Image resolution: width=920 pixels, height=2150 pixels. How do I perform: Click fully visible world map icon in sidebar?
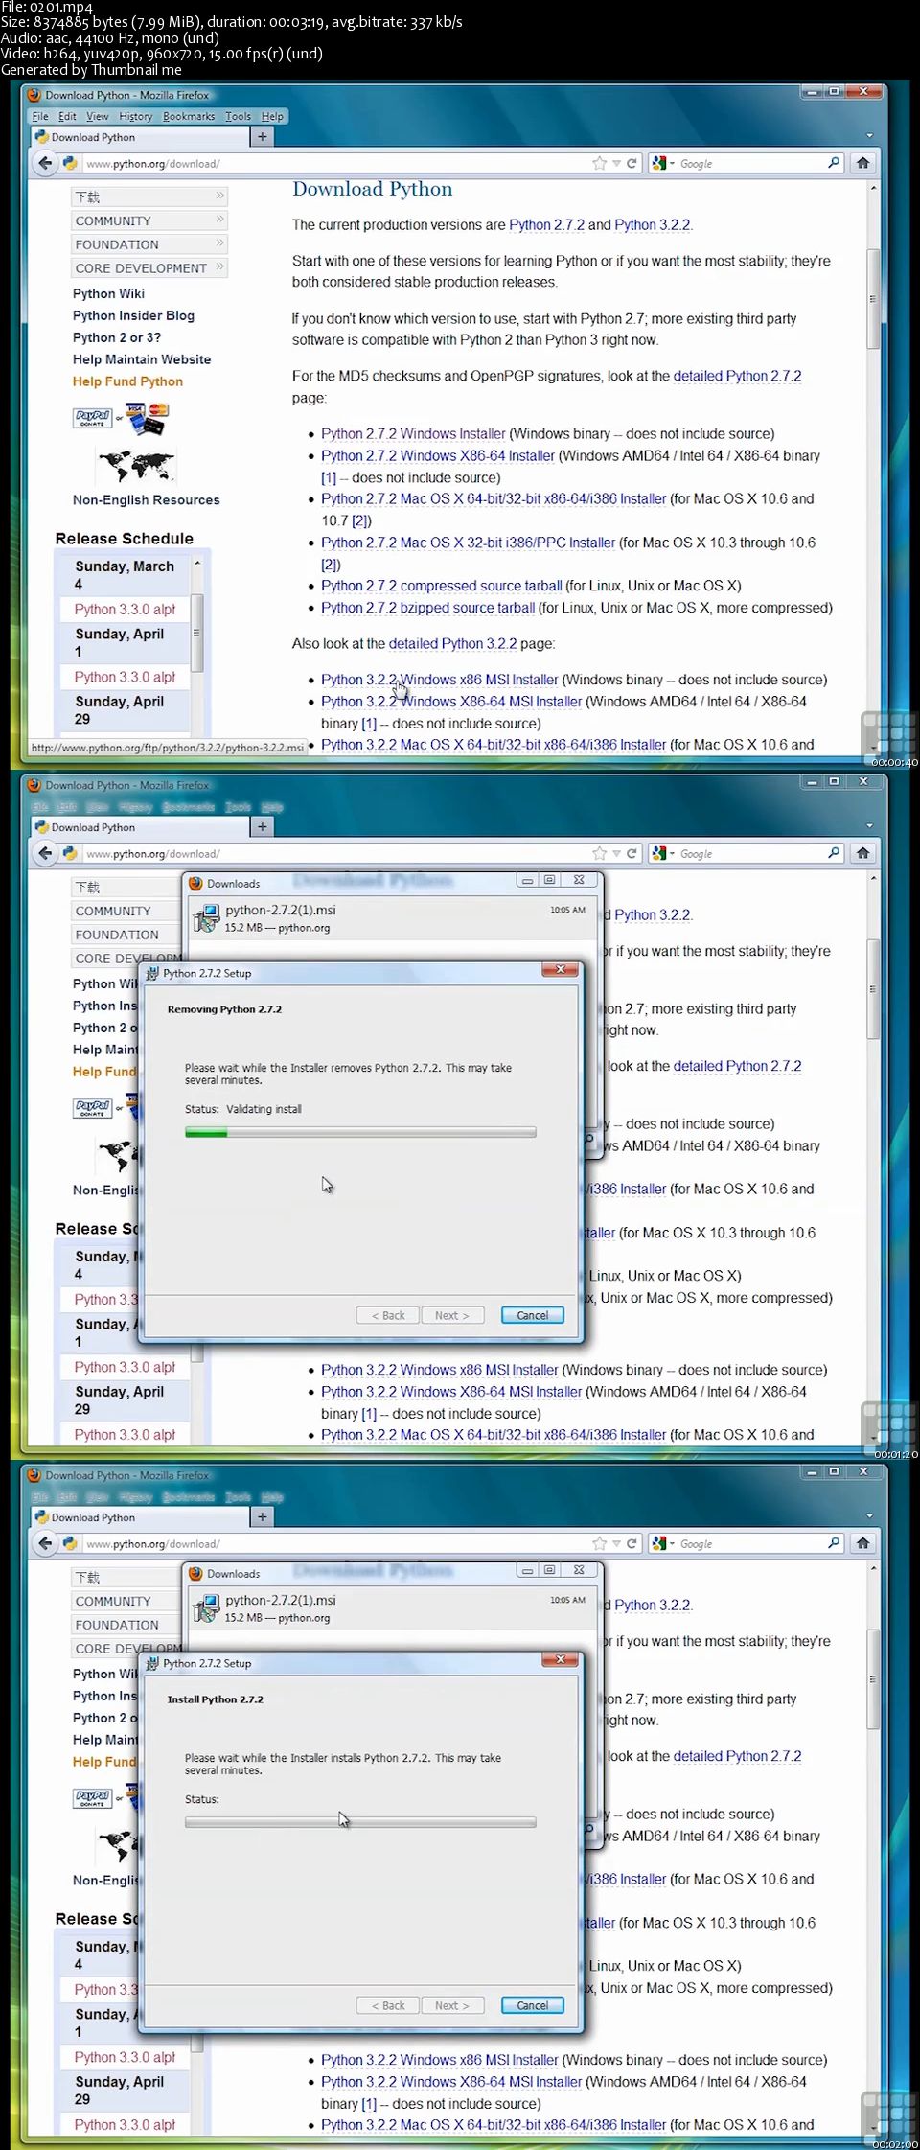click(136, 467)
